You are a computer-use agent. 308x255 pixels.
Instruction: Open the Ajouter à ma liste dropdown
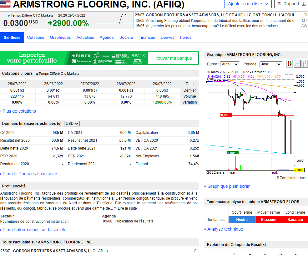(x=248, y=4)
